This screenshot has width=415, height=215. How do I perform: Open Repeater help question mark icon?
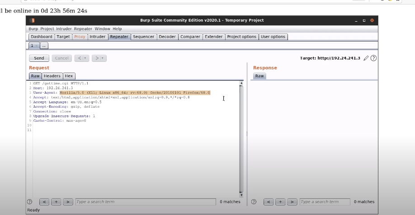pyautogui.click(x=374, y=58)
